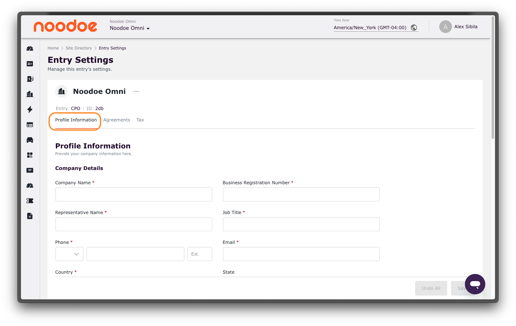Go to Home breadcrumb
This screenshot has width=516, height=326.
tap(53, 48)
